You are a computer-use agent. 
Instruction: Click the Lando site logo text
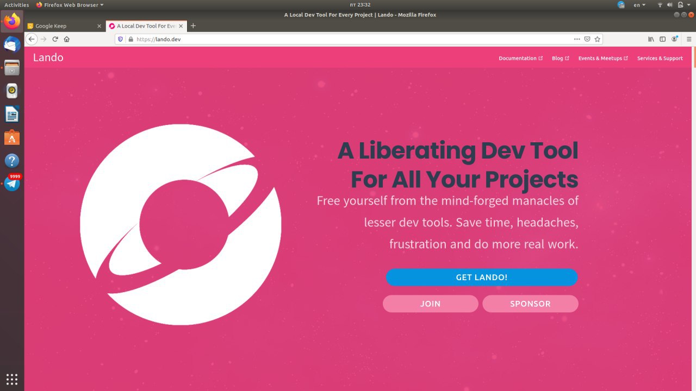[48, 58]
